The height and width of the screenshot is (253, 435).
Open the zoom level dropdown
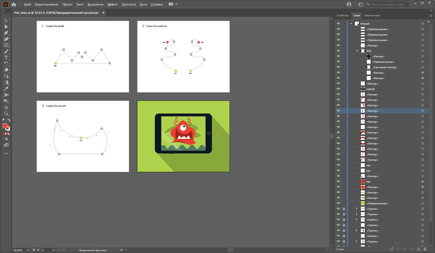tap(28, 250)
